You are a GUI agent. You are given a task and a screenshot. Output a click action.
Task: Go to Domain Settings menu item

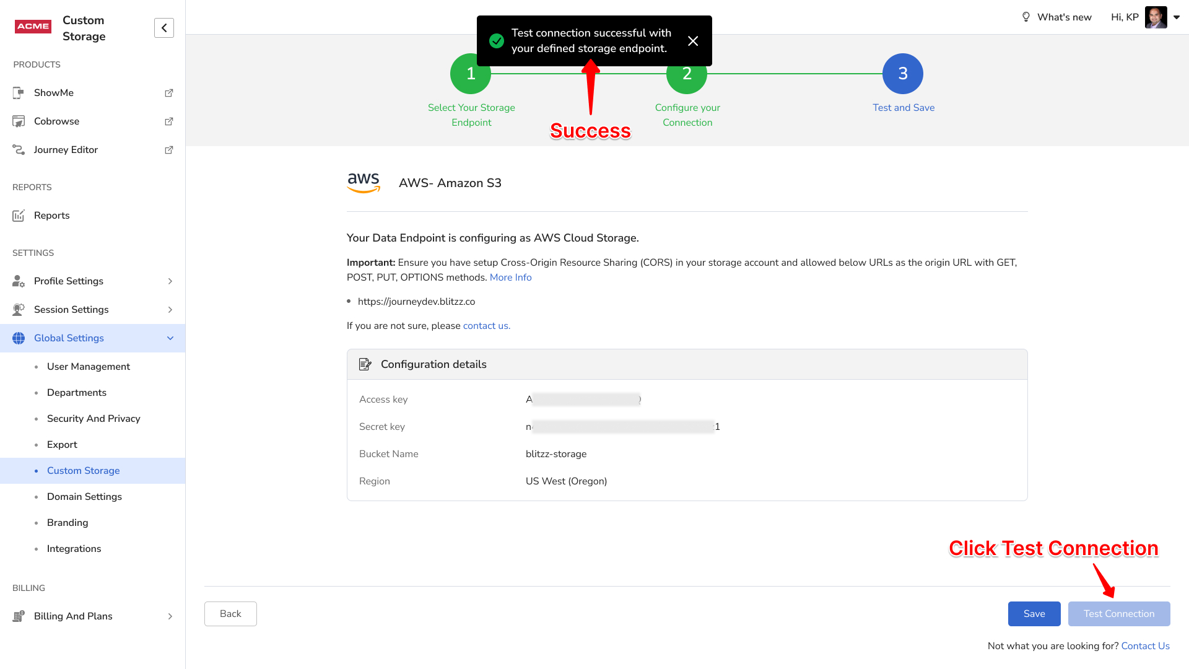click(84, 497)
